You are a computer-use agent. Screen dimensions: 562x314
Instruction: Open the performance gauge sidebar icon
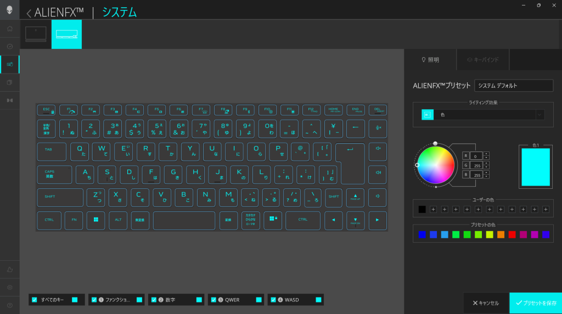pos(9,47)
